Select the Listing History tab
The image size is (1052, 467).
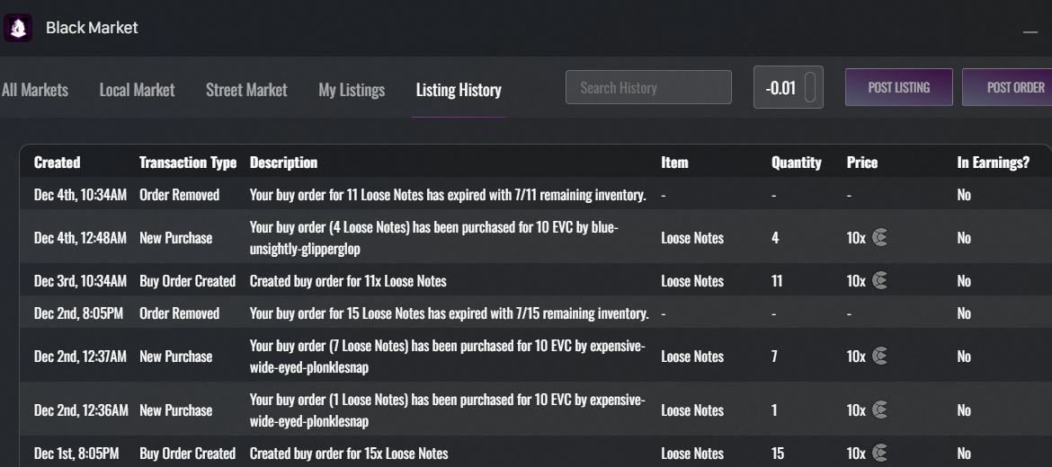(x=459, y=90)
